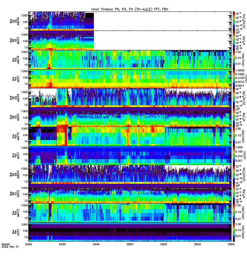Click inside the tha fff scm3 spectrogram data

click(x=61, y=40)
